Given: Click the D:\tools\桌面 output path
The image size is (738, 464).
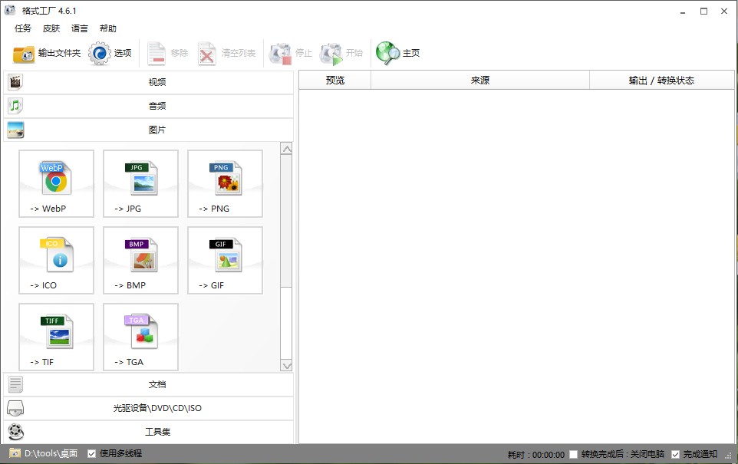Looking at the screenshot, I should point(51,454).
